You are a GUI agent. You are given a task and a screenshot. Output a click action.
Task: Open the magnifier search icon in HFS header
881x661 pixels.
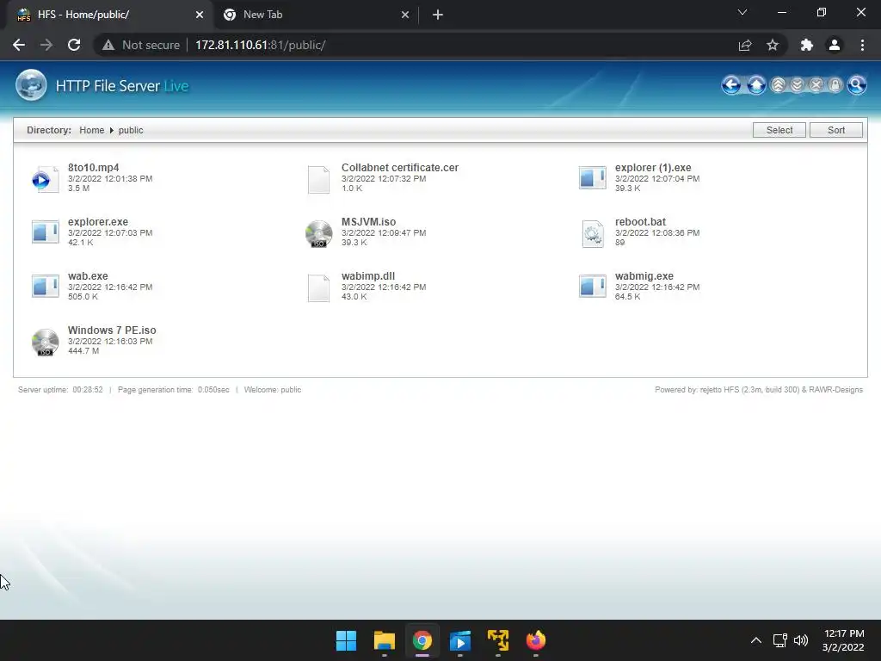click(856, 85)
